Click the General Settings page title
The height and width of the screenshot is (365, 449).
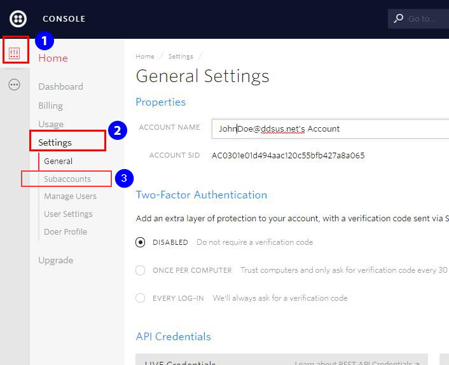(202, 76)
